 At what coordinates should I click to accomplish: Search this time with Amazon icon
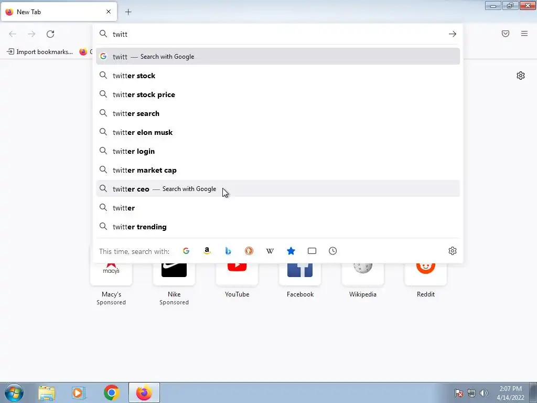pos(207,251)
